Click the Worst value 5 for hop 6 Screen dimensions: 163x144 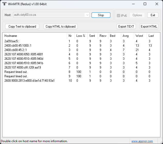(x=136, y=63)
